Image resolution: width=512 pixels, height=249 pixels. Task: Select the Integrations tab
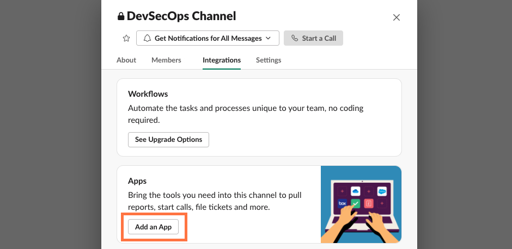(x=222, y=60)
